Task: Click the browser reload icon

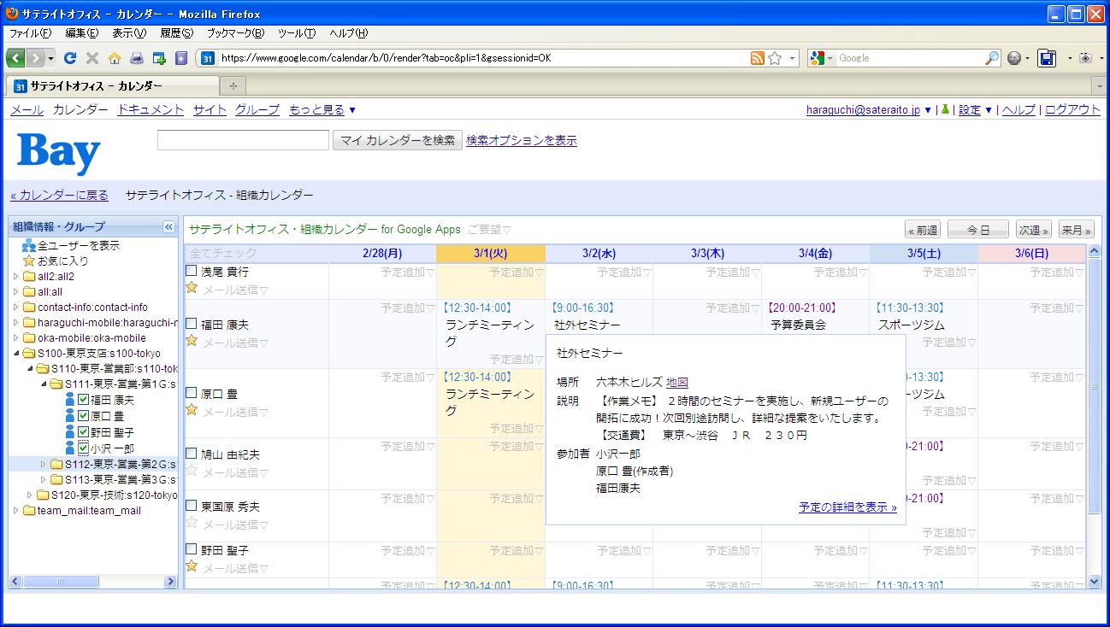Action: [x=70, y=58]
